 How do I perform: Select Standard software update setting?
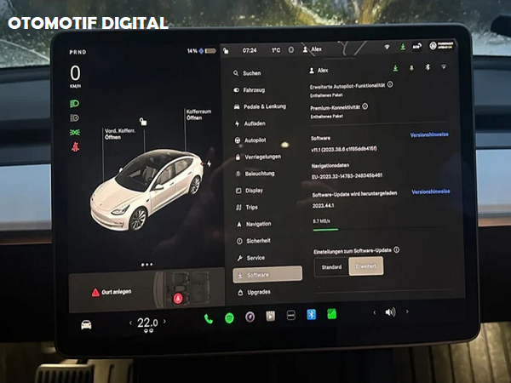click(x=332, y=266)
